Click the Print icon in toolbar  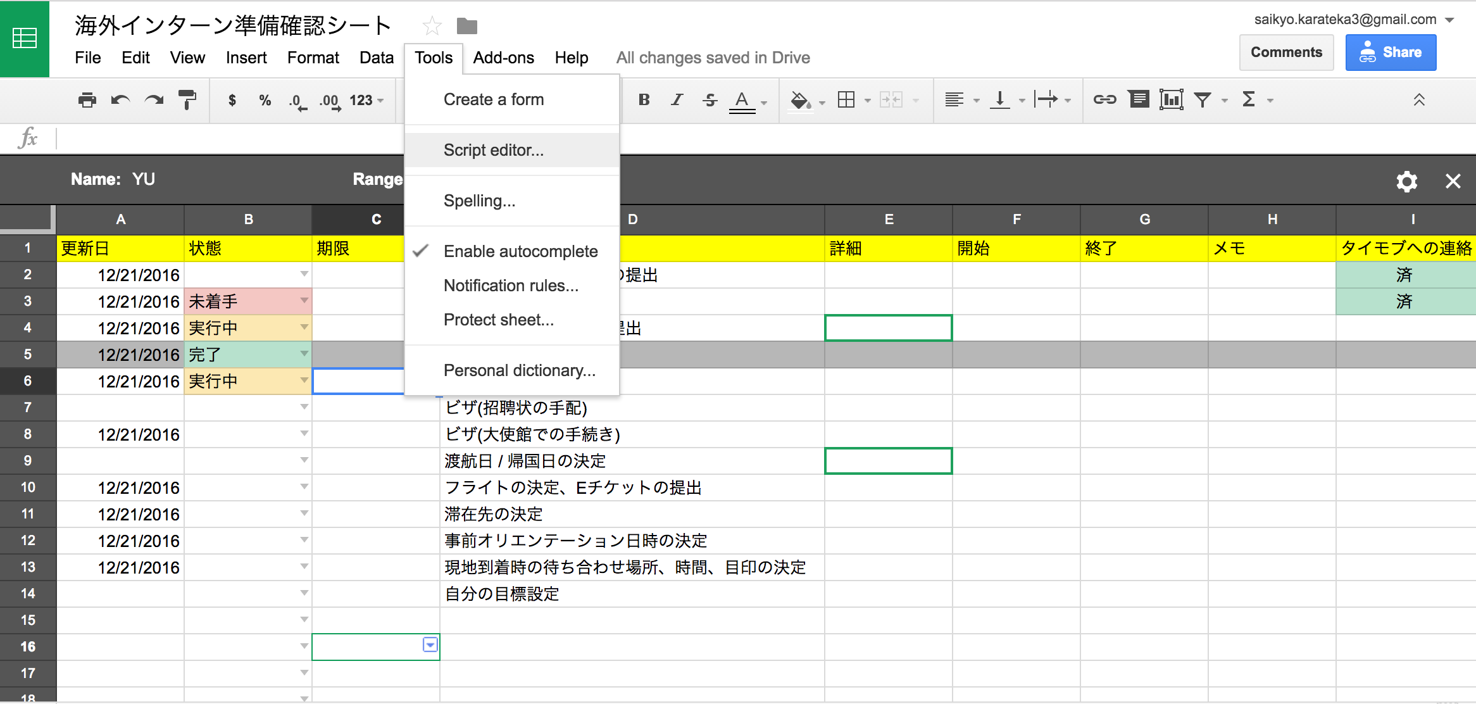point(87,100)
